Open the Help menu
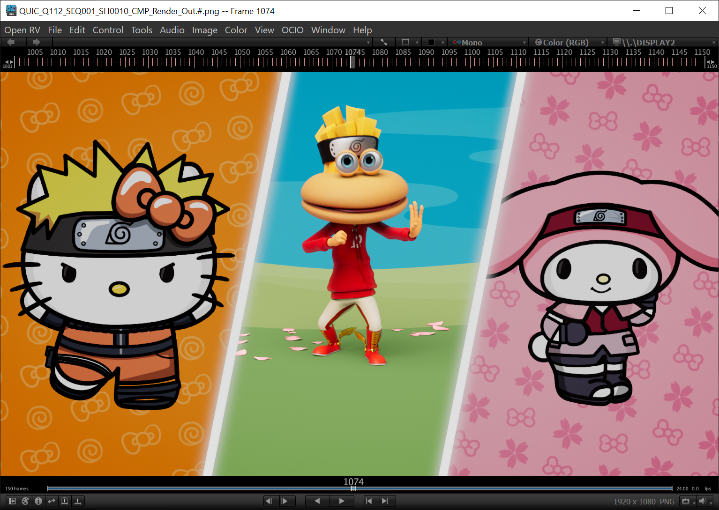This screenshot has width=719, height=510. [362, 30]
